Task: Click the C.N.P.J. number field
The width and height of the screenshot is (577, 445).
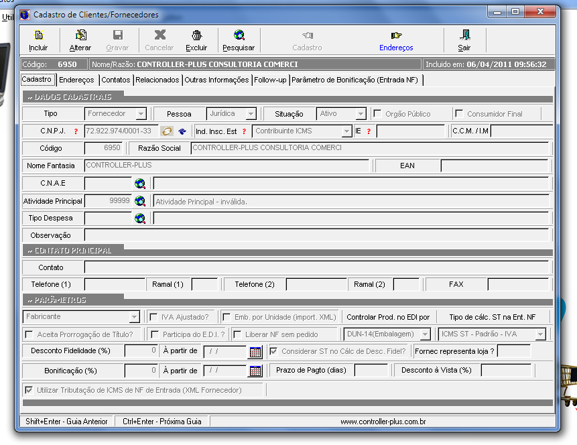Action: pyautogui.click(x=121, y=131)
